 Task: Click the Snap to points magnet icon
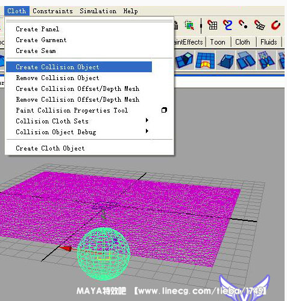click(243, 25)
